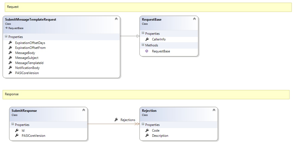Collapse the Rejection class with chevron
The width and height of the screenshot is (294, 143).
pyautogui.click(x=214, y=110)
